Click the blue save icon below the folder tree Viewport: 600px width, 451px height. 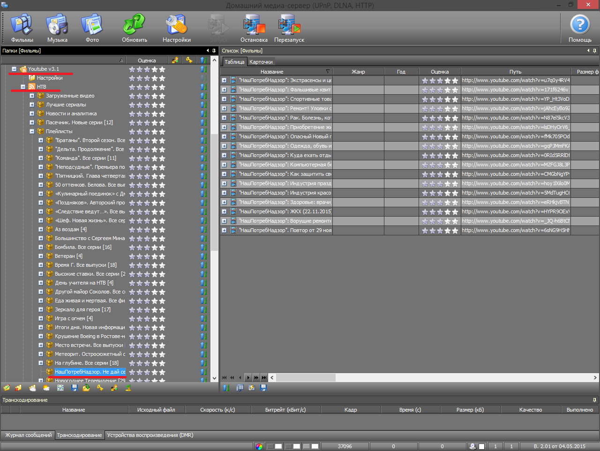tap(74, 388)
